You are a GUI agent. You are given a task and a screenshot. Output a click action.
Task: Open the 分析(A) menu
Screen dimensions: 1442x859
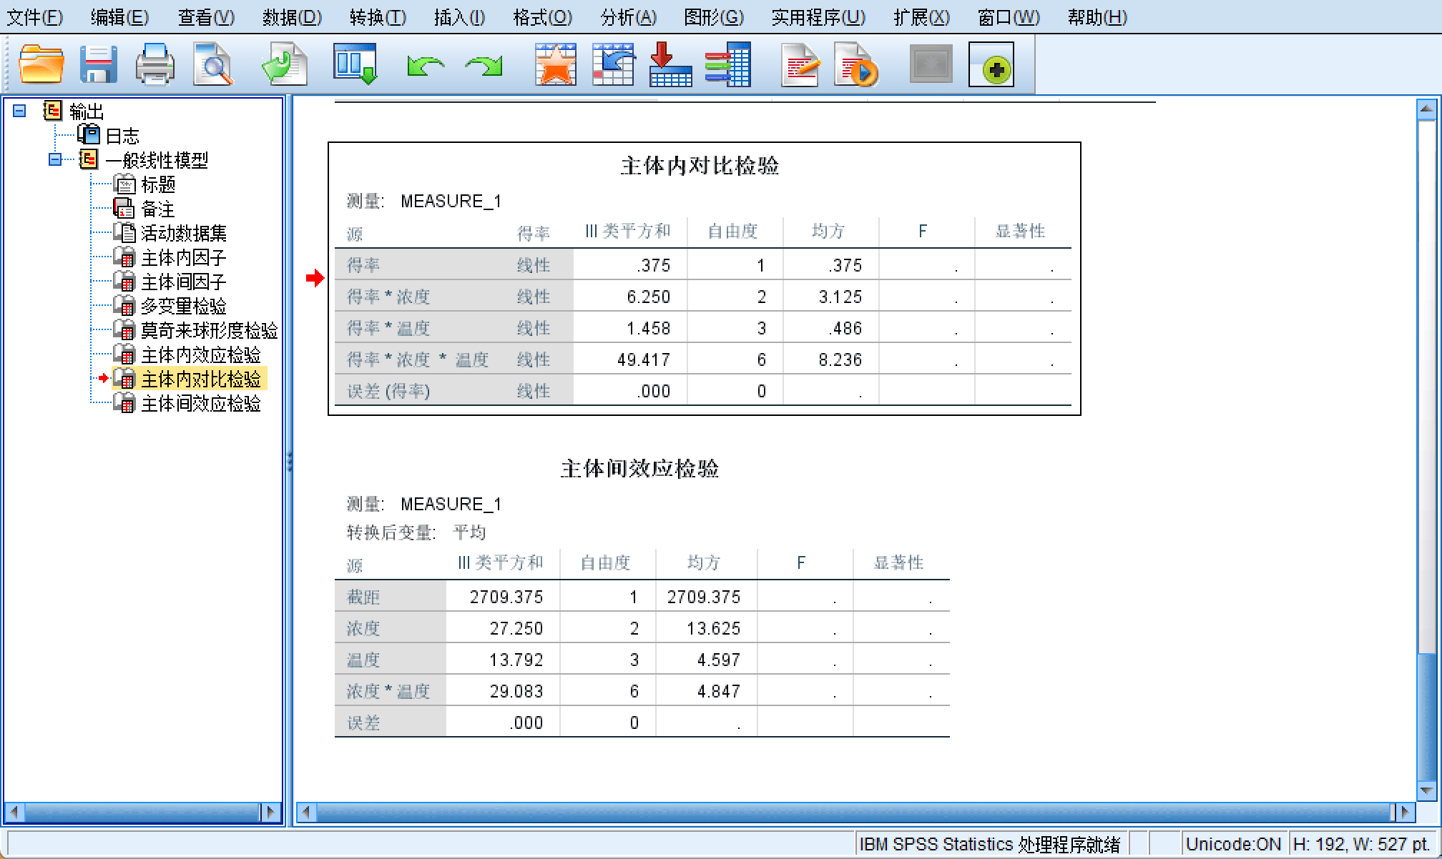[x=627, y=17]
